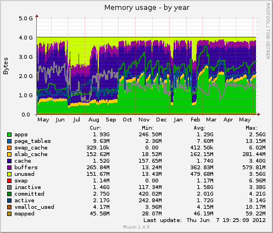
Task: Click the swap_cache current value 329.10k
Action: coord(98,148)
